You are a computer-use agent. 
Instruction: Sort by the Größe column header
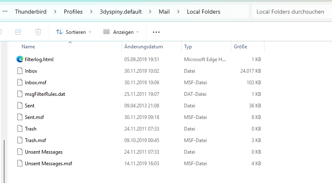pos(240,47)
